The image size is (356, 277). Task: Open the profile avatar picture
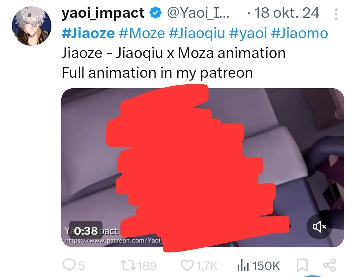[x=32, y=26]
